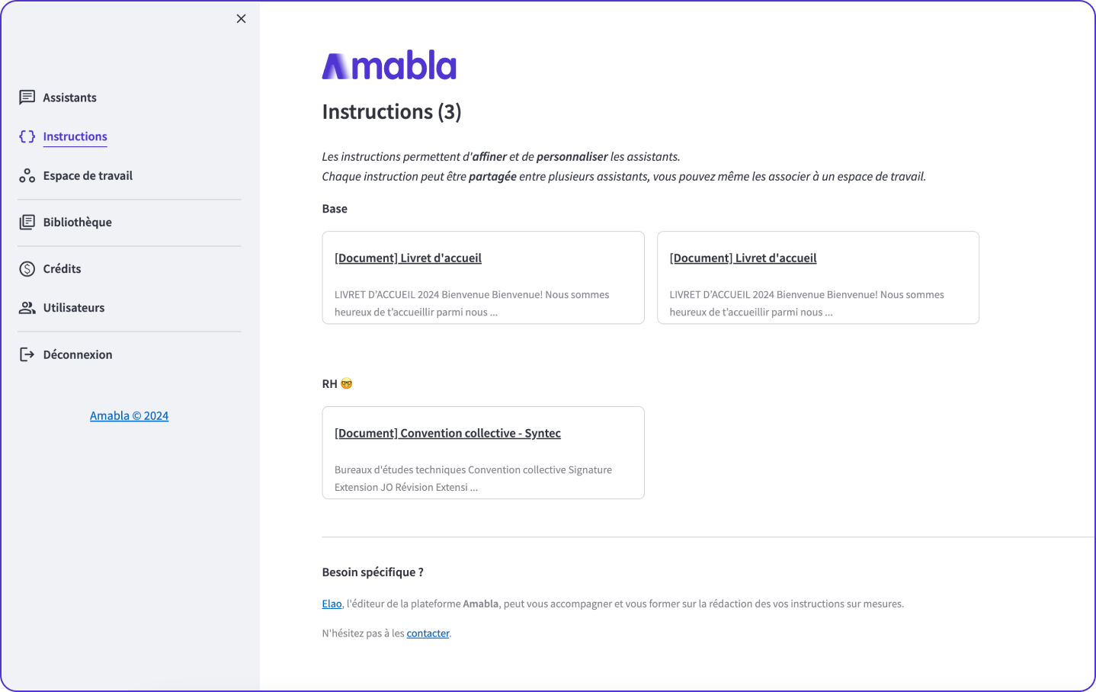Click the Crédits dollar coin icon
1096x692 pixels.
(x=27, y=269)
